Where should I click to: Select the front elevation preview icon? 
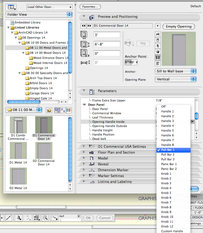coord(158,40)
